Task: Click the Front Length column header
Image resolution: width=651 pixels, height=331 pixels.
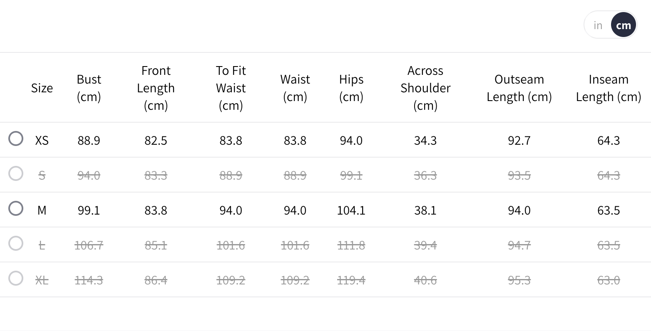Action: coord(156,88)
